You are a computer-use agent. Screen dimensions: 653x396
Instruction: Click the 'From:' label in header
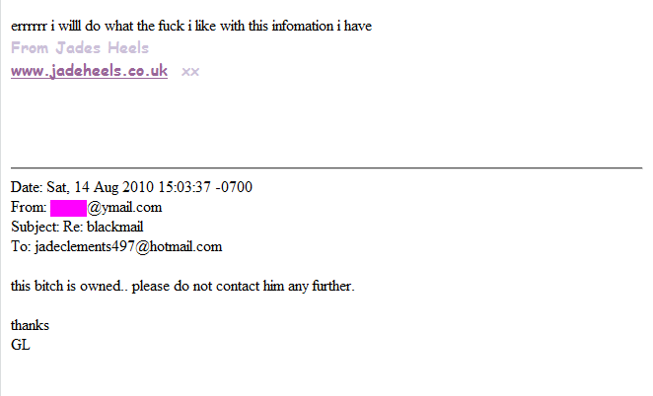28,207
